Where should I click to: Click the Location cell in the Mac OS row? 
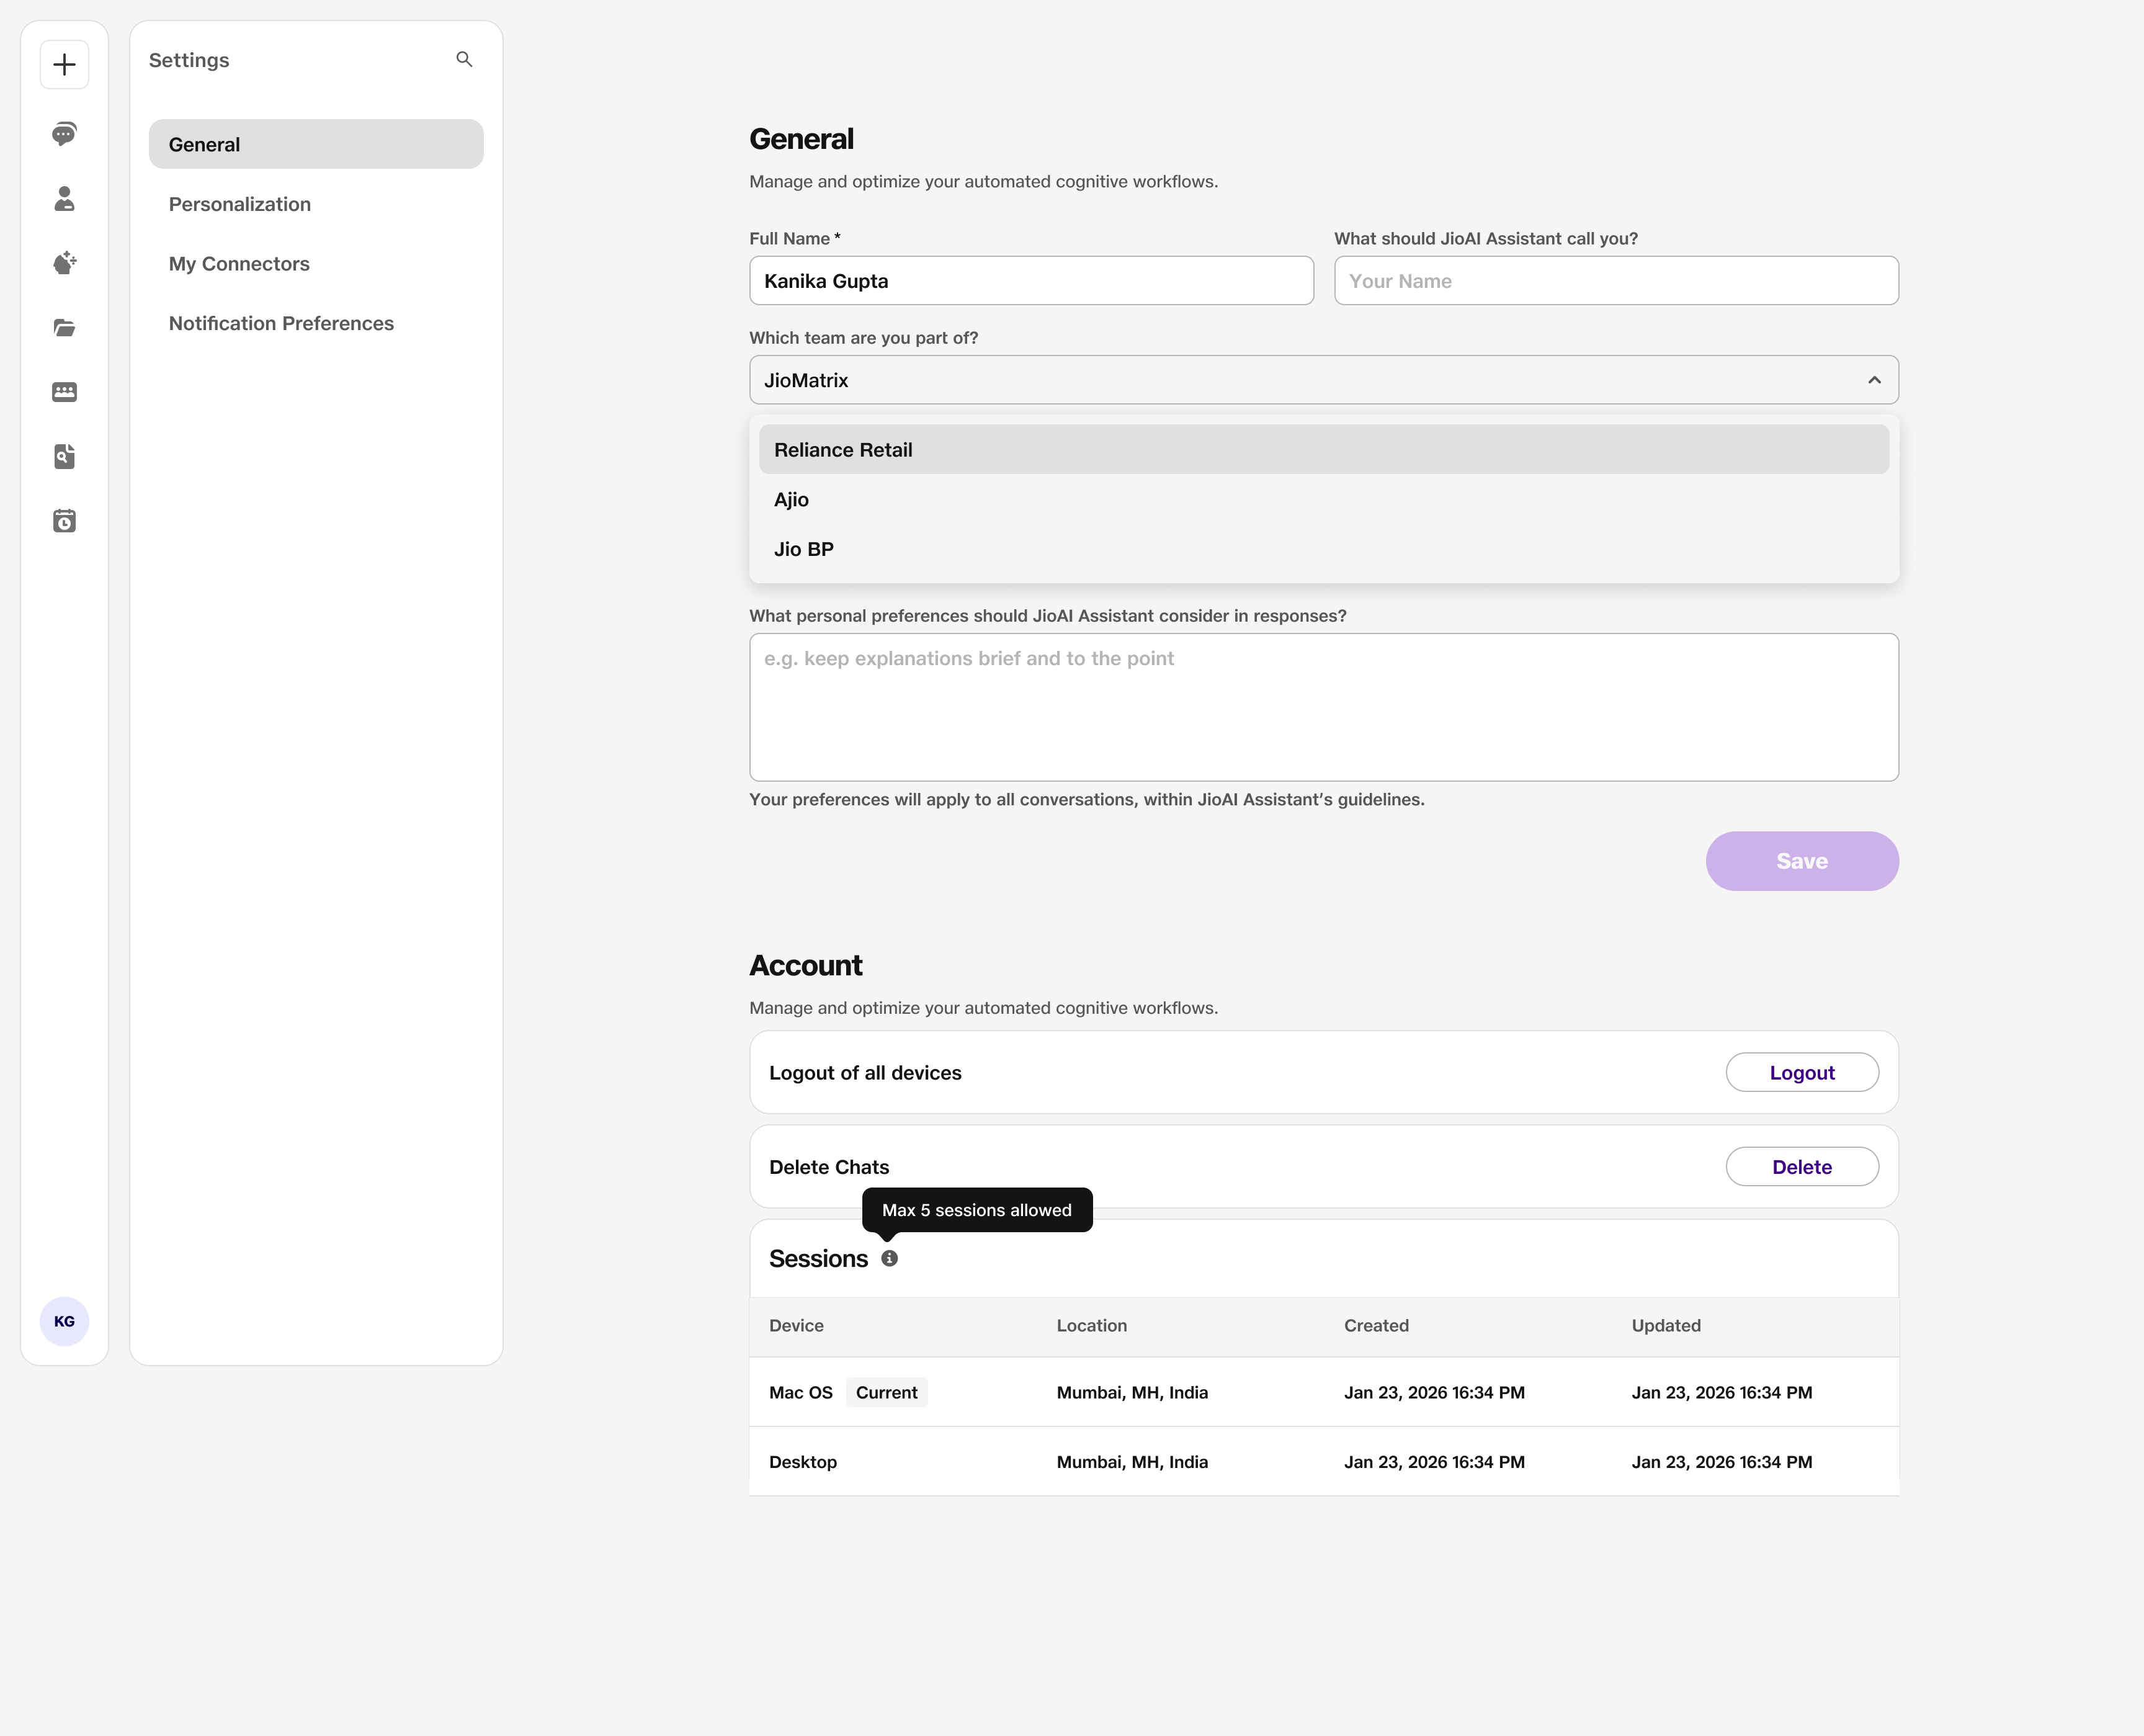[1132, 1393]
